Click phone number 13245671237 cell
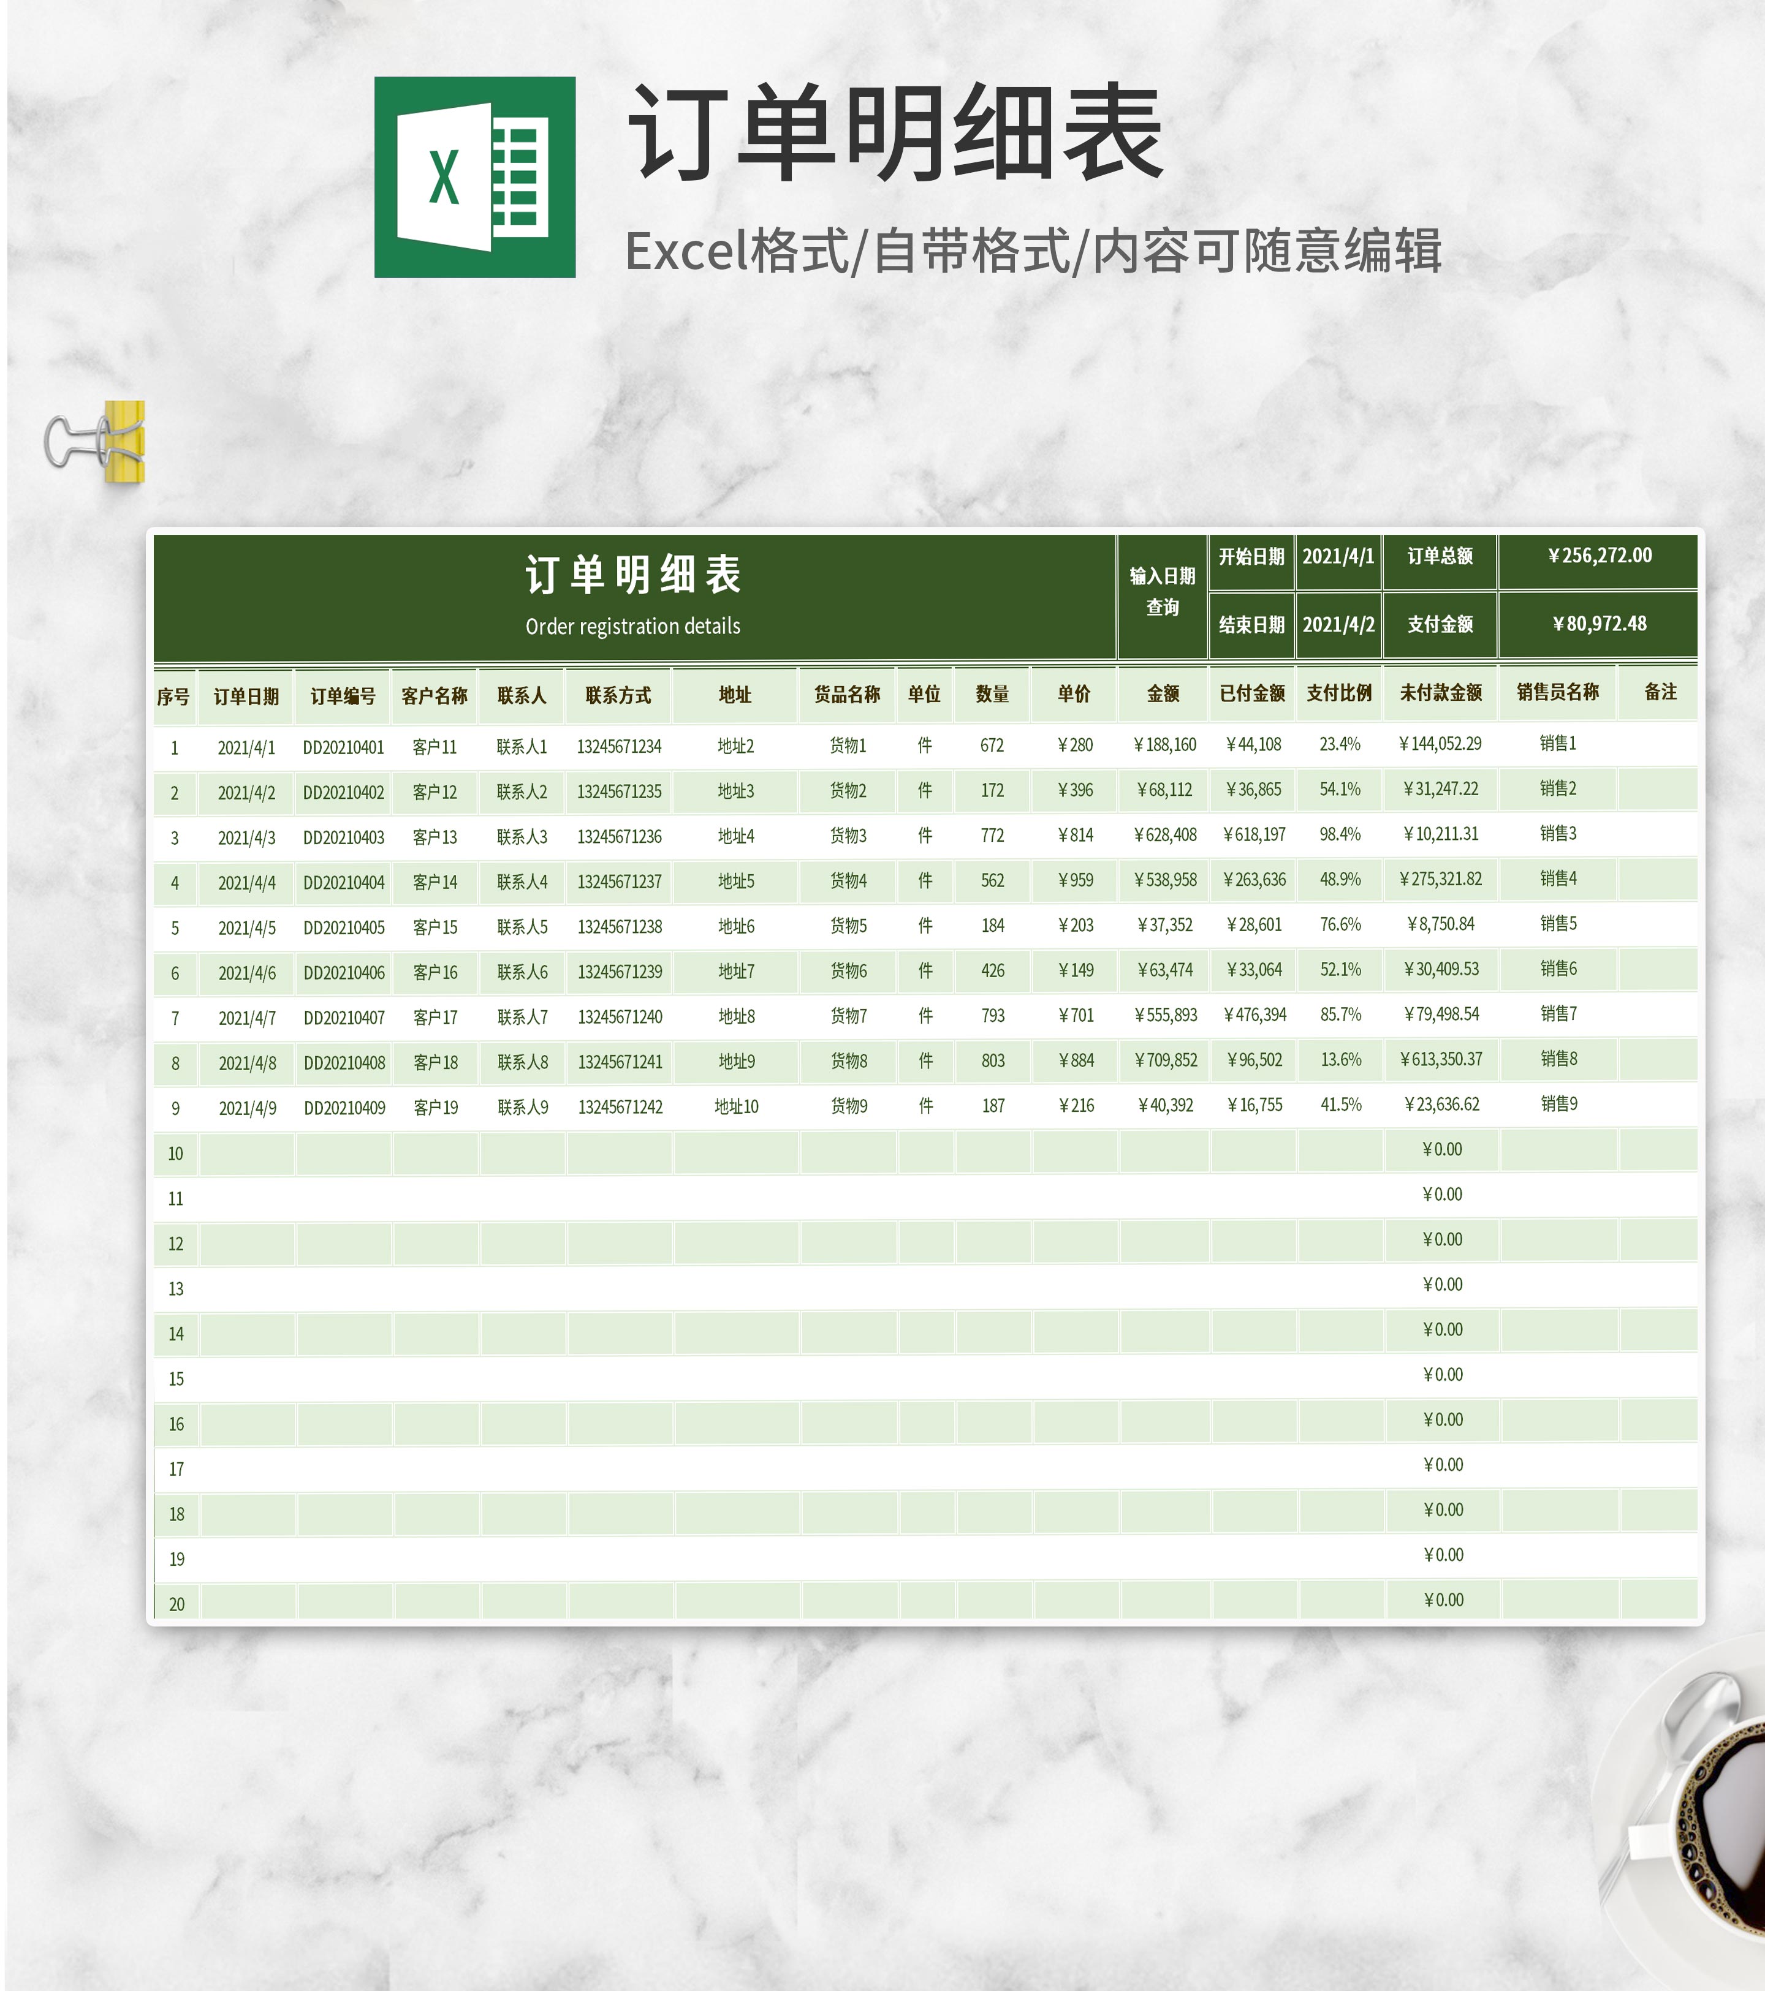 [x=619, y=883]
